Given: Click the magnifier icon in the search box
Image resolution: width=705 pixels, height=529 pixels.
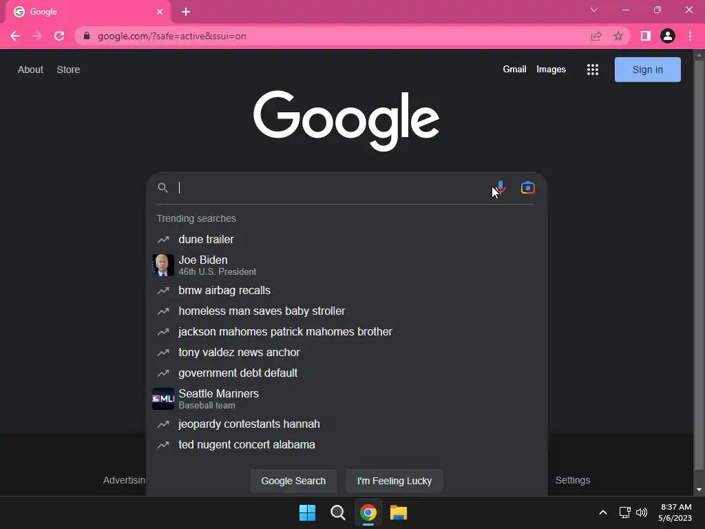Looking at the screenshot, I should 162,187.
